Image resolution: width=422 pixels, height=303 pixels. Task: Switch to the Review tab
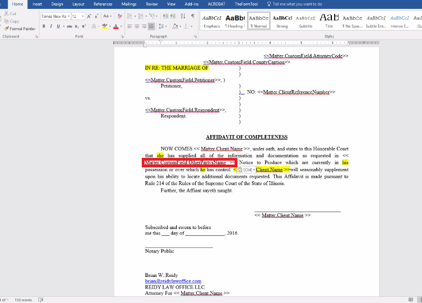[x=152, y=4]
